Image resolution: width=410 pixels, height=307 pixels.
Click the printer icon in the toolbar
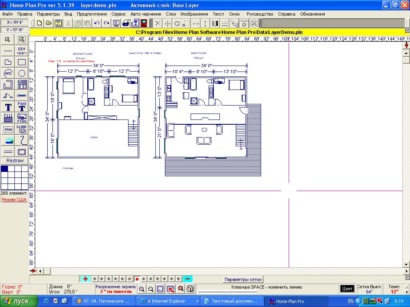coord(125,23)
